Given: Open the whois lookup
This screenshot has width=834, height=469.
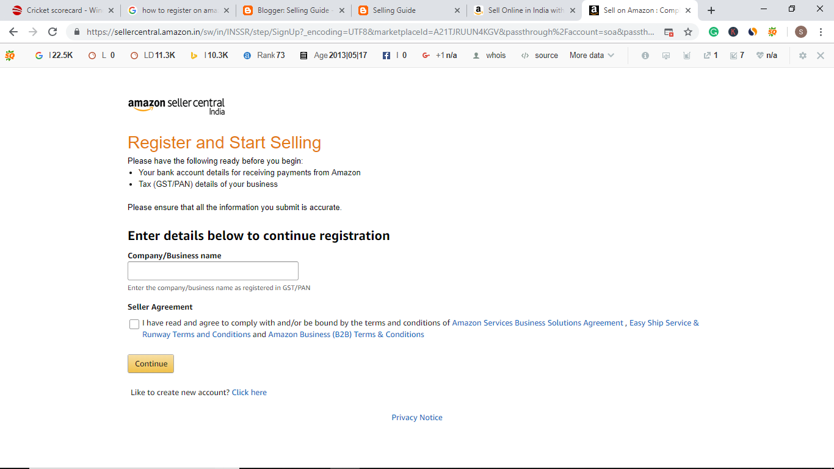Looking at the screenshot, I should 489,56.
